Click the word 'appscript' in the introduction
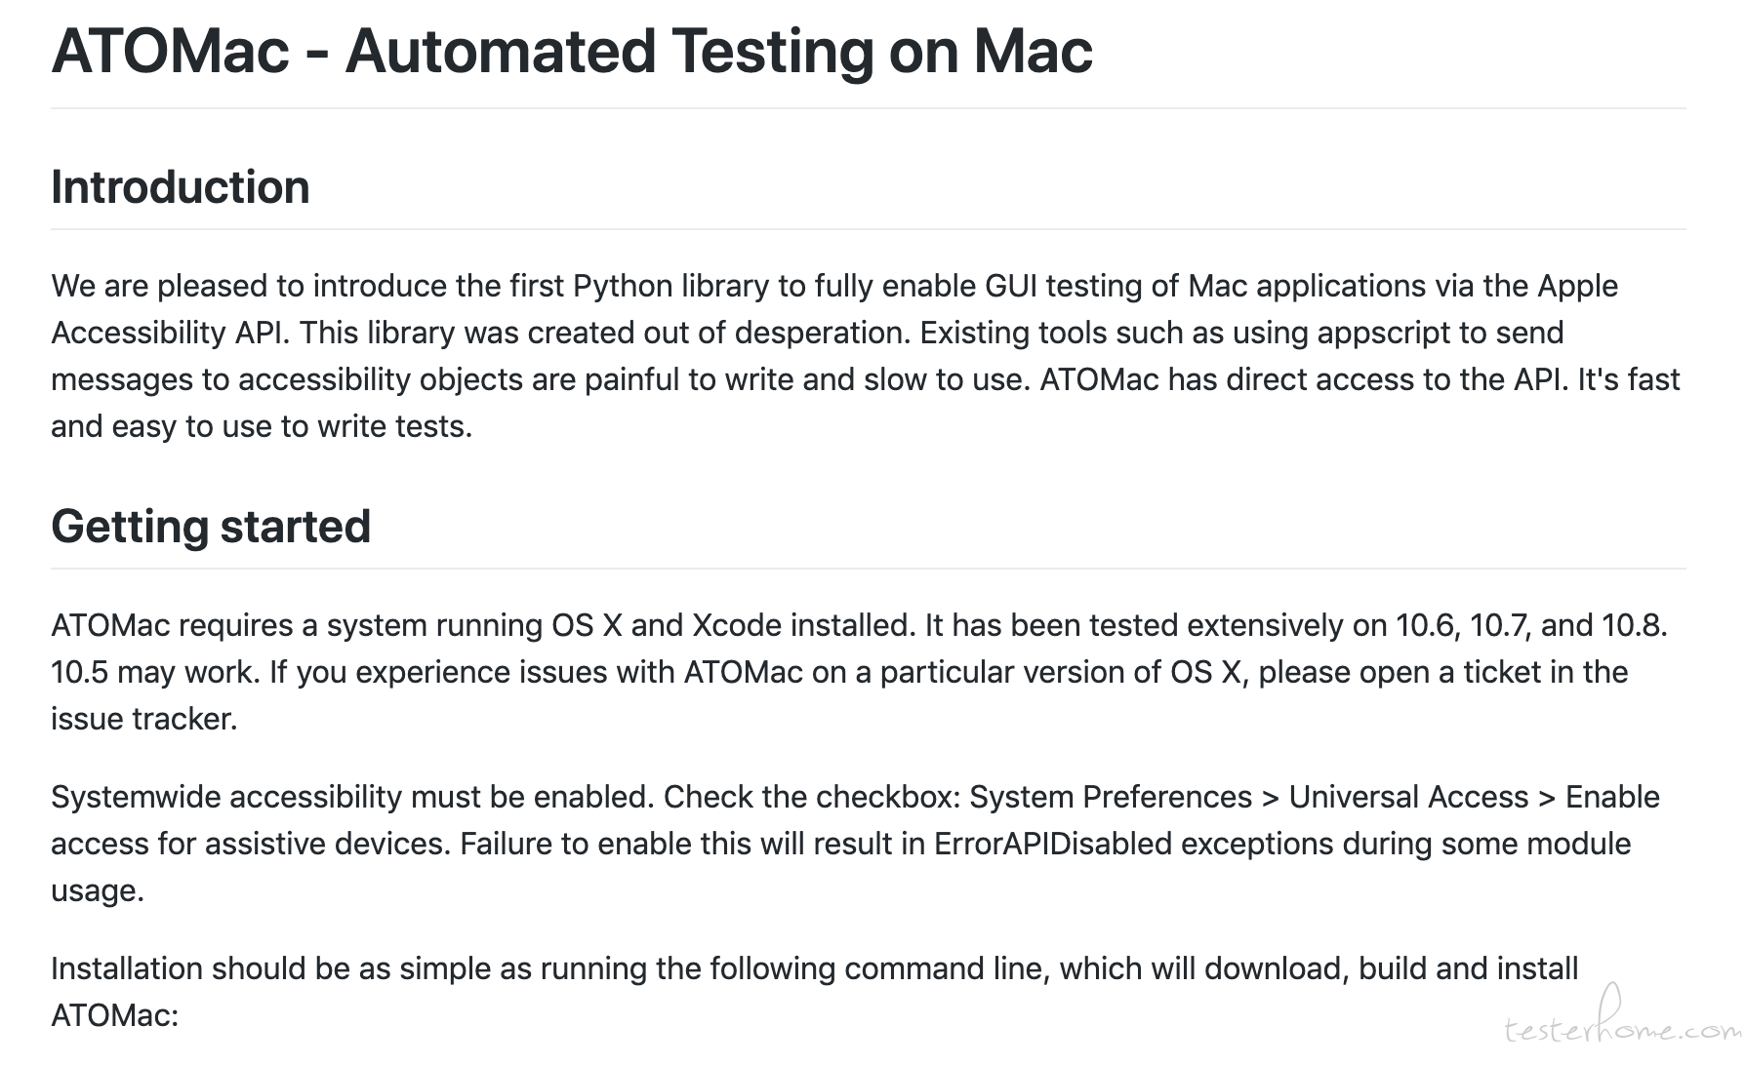 point(1384,333)
